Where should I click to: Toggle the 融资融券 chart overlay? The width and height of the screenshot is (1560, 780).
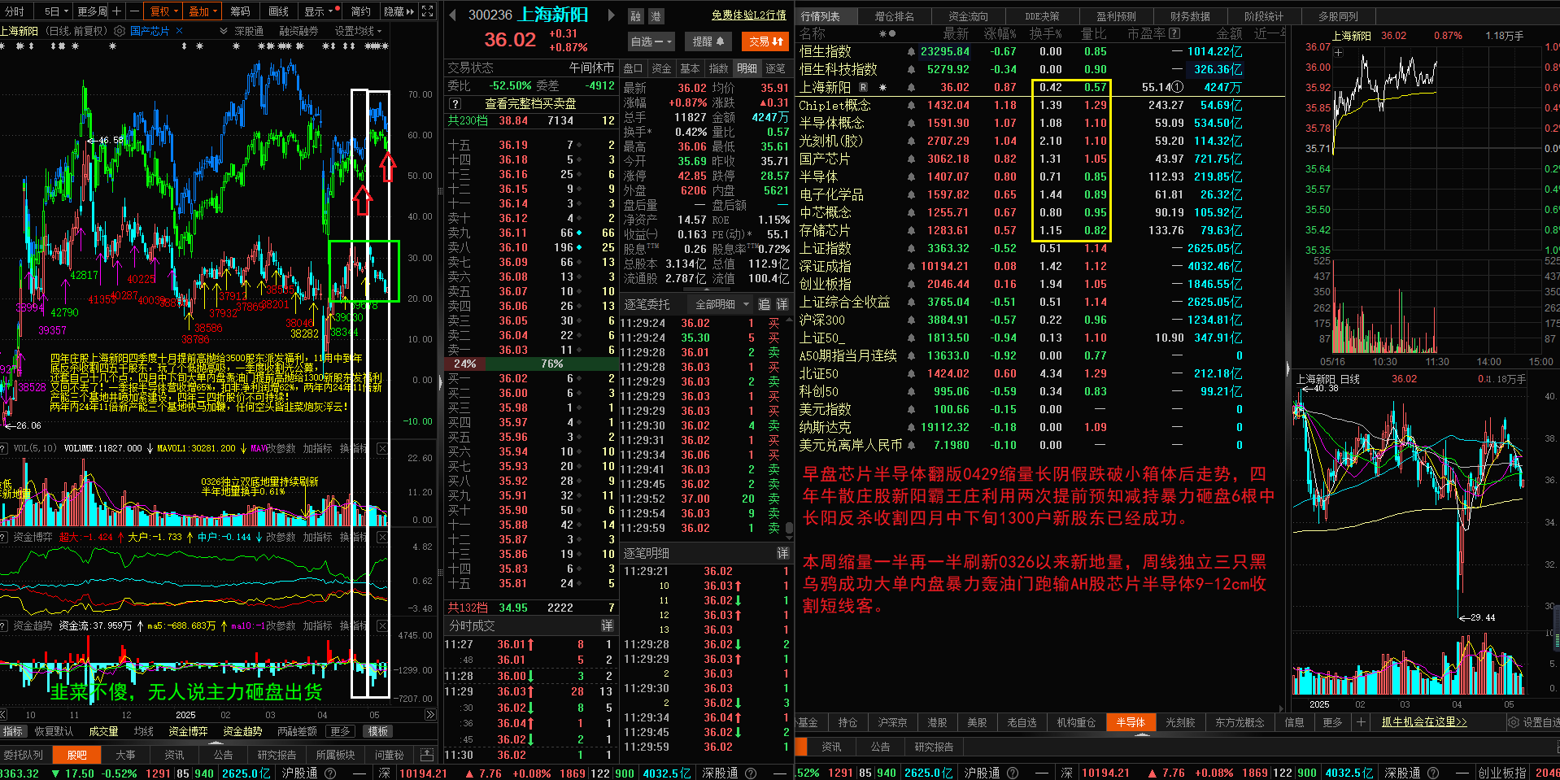pyautogui.click(x=298, y=31)
